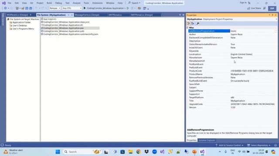Click the Categorized view icon in Properties
Screen dimensions: 279x156
coord(188,23)
